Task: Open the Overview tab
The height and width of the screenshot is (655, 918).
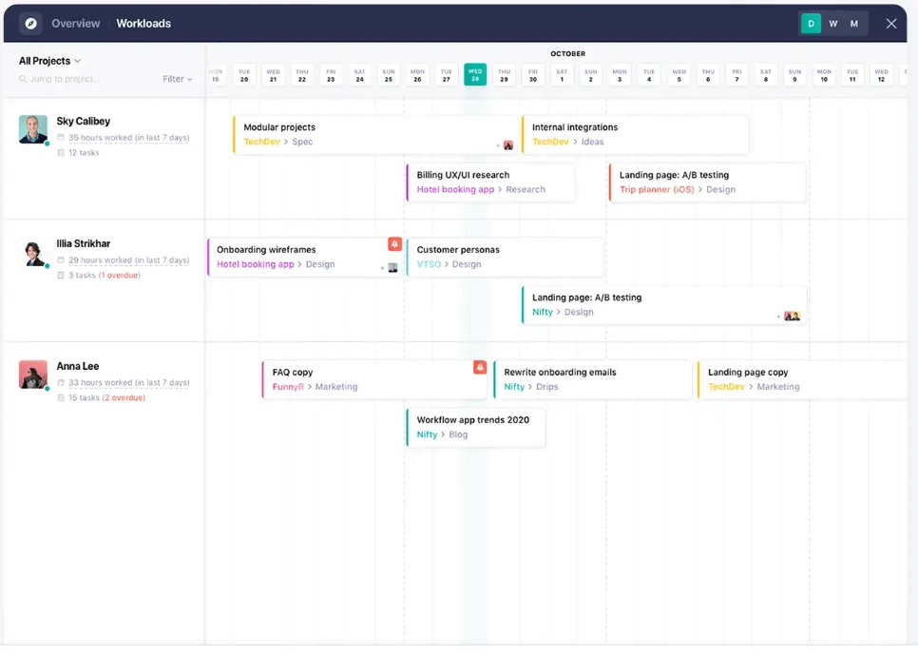Action: click(x=76, y=24)
